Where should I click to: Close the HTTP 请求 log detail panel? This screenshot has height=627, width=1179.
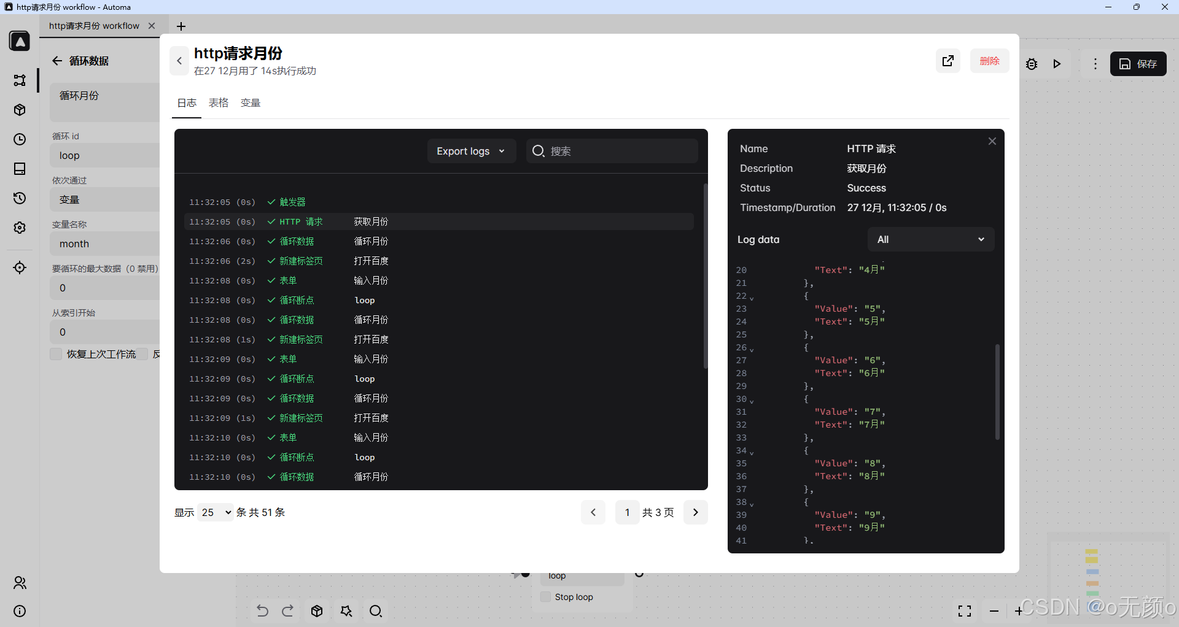point(992,141)
